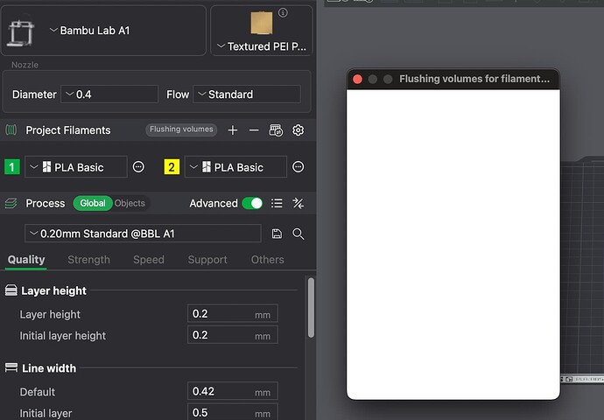The height and width of the screenshot is (420, 604).
Task: Open the Textured PEI plate type dropdown
Action: (x=262, y=46)
